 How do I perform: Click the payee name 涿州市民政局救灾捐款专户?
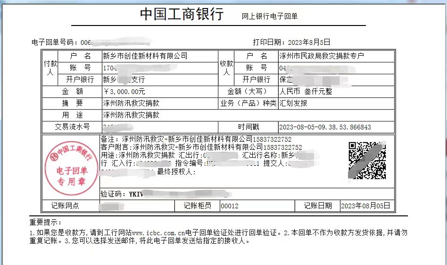coord(322,56)
